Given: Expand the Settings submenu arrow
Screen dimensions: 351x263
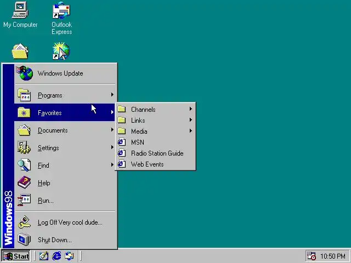Looking at the screenshot, I should (112, 147).
